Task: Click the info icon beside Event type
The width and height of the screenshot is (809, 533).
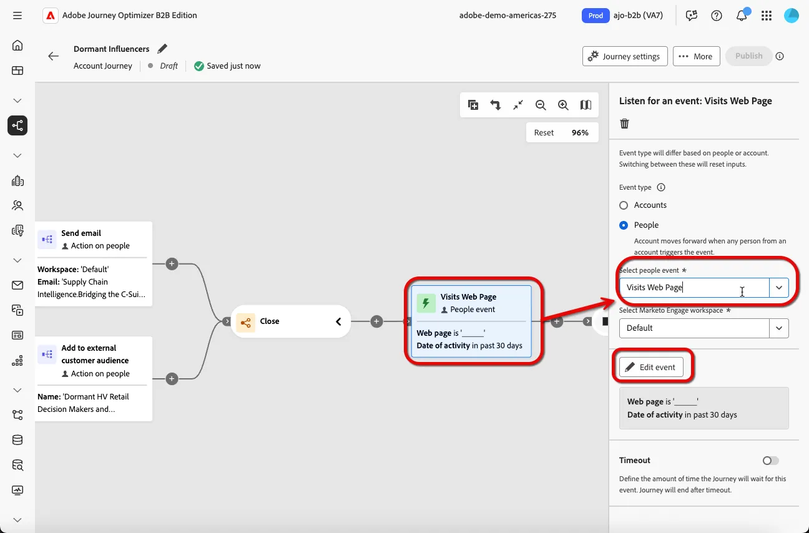Action: 661,187
